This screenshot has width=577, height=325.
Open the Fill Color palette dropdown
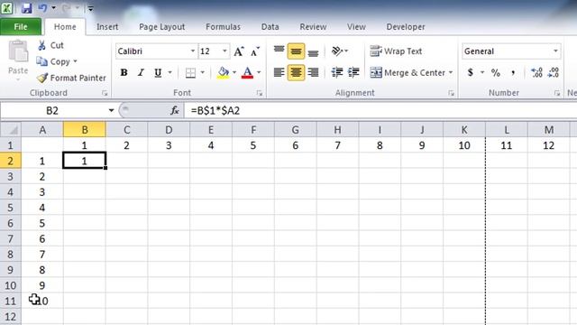pos(234,72)
